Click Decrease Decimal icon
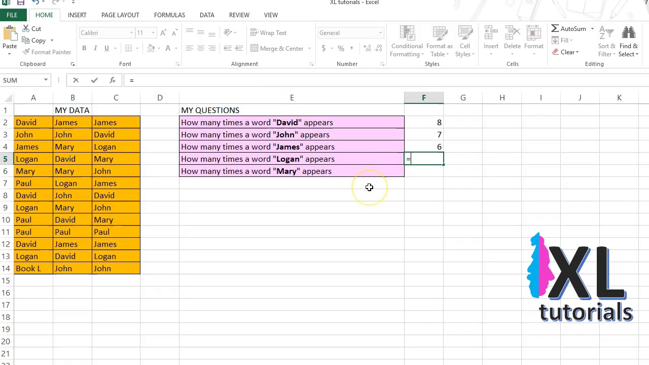This screenshot has height=365, width=649. (x=378, y=49)
